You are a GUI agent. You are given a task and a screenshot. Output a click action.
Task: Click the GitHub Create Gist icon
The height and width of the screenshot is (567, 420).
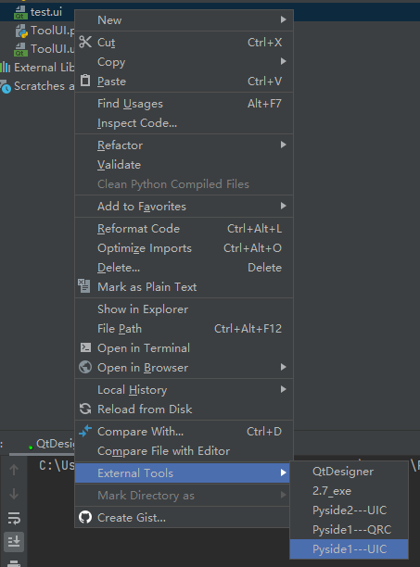point(85,517)
